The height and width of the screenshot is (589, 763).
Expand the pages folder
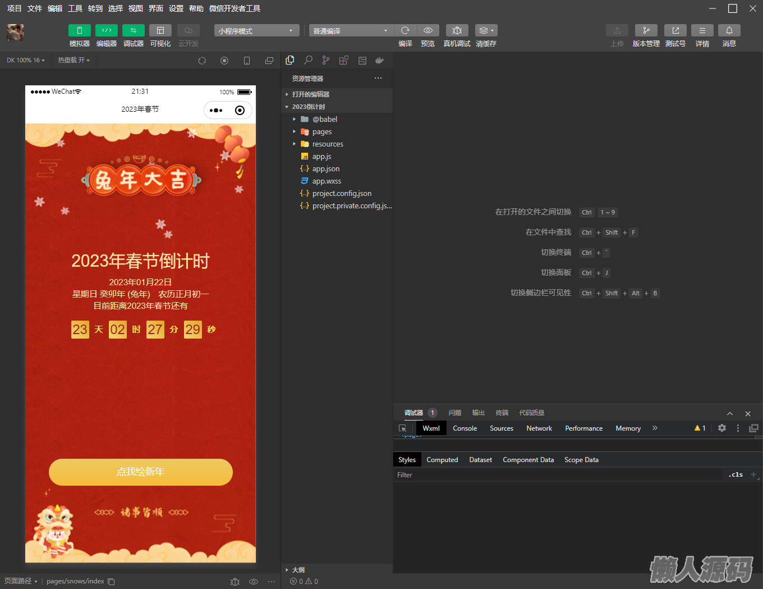(x=322, y=132)
